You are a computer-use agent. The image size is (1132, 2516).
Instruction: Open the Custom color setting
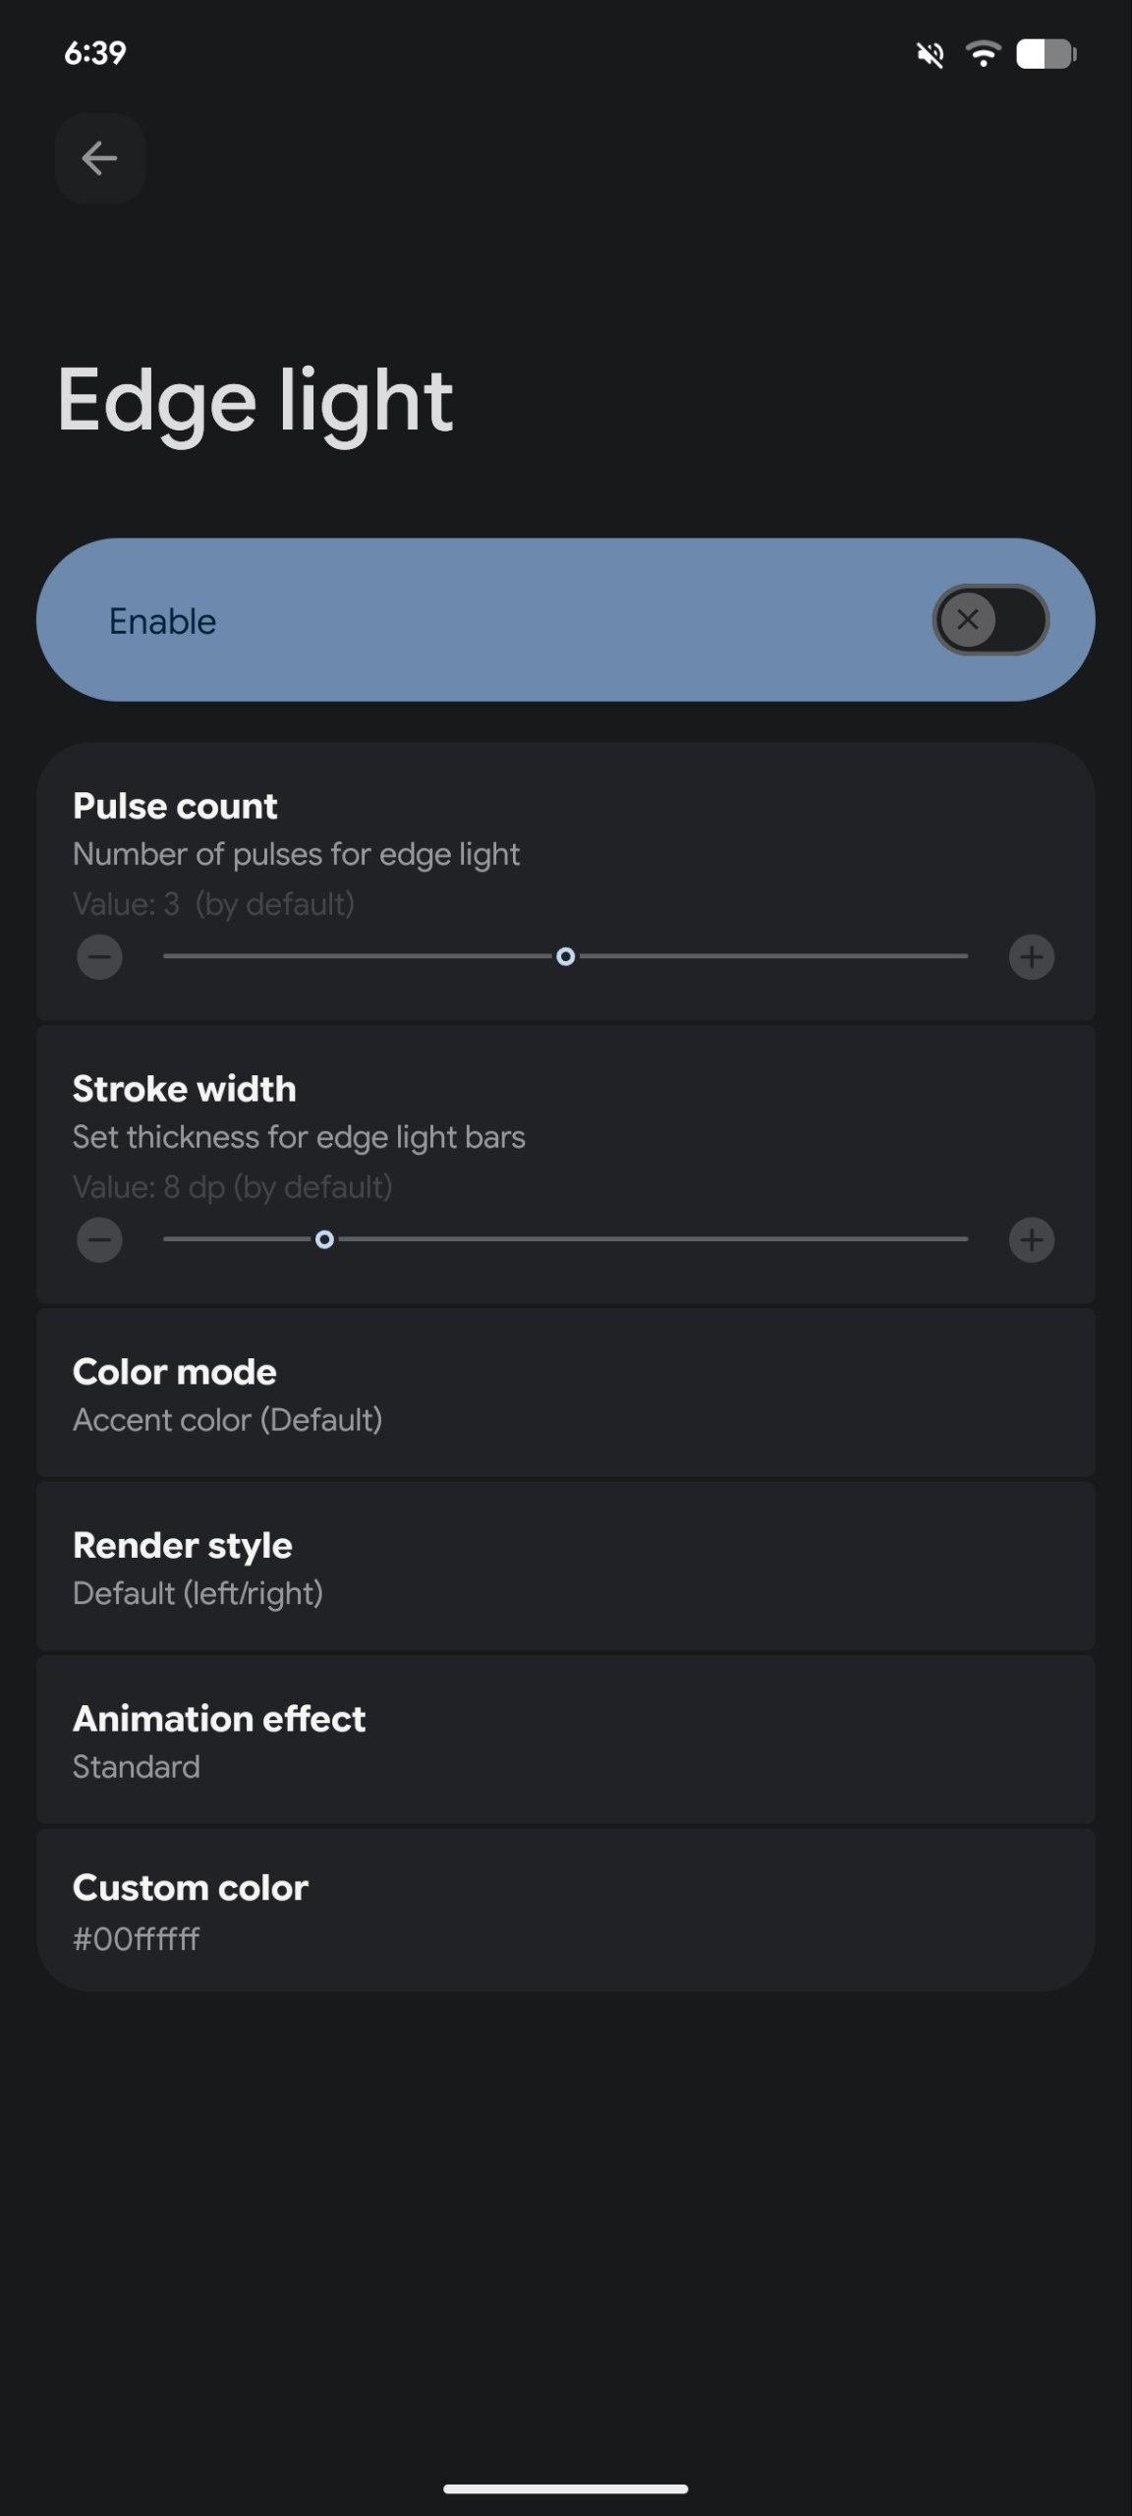coord(565,1911)
